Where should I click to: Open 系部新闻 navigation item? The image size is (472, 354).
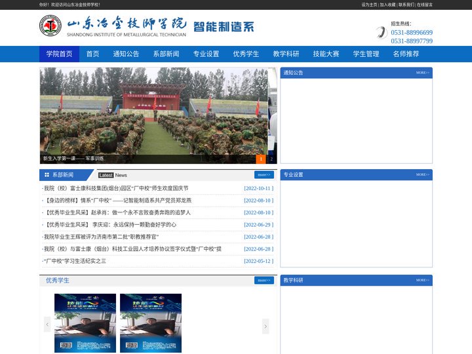coord(166,54)
